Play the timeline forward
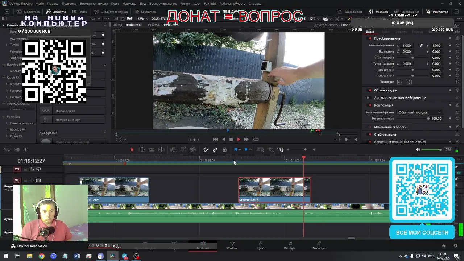The width and height of the screenshot is (464, 261). (239, 140)
